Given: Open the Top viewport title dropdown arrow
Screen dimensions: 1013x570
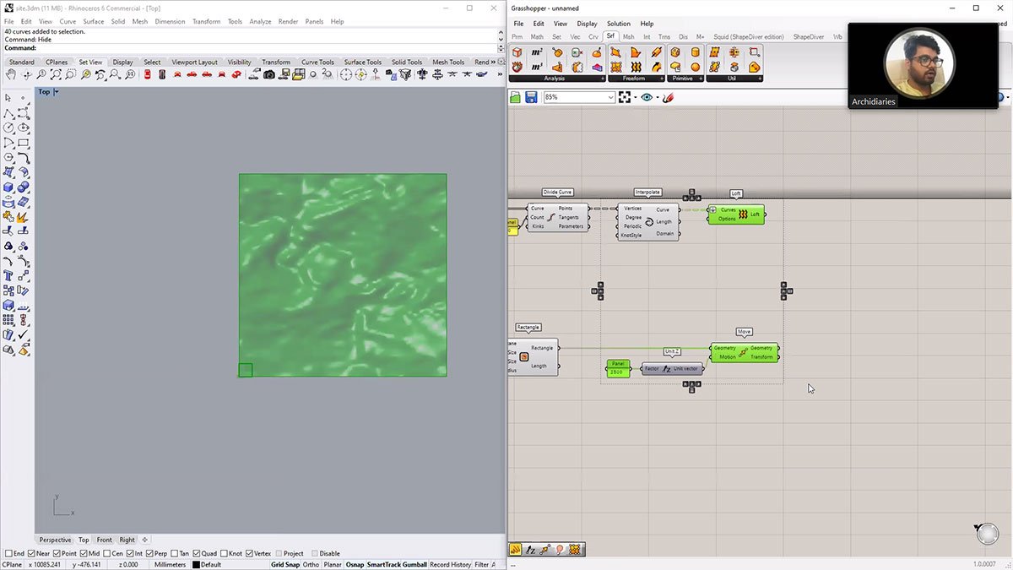Looking at the screenshot, I should pos(57,92).
